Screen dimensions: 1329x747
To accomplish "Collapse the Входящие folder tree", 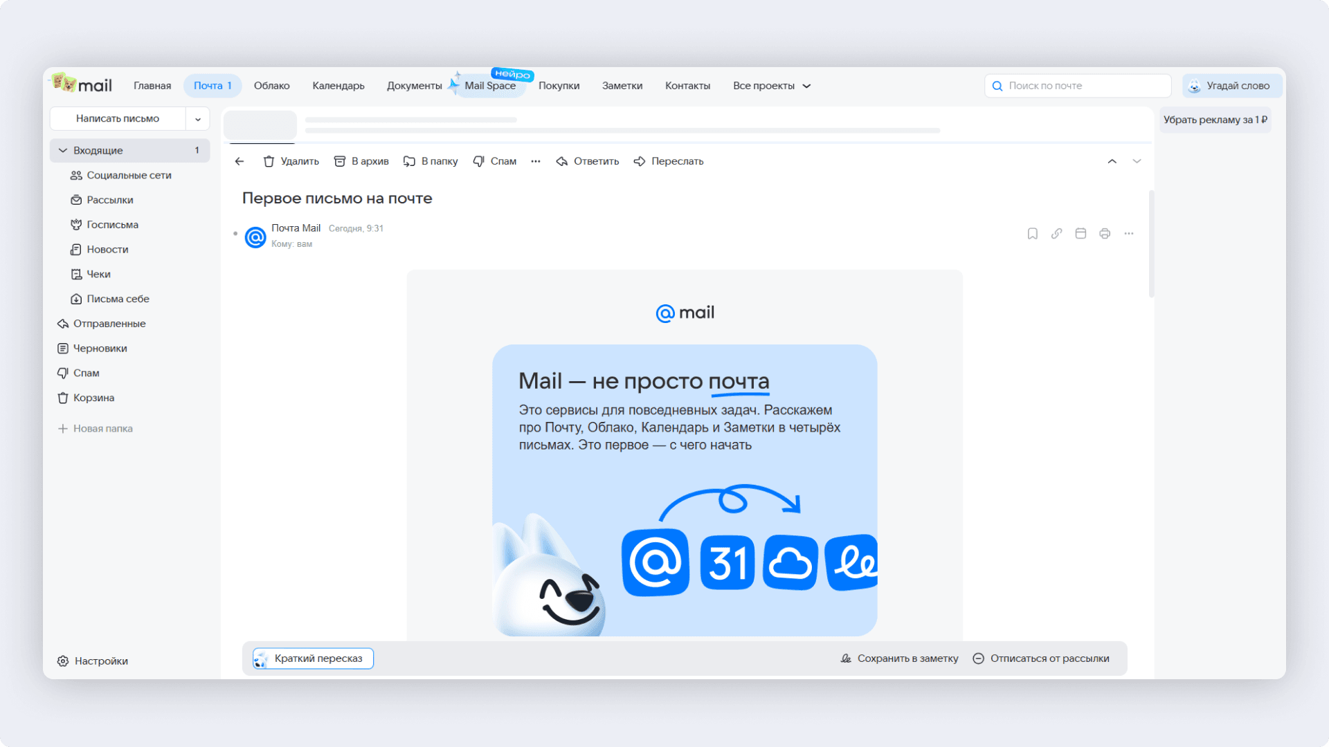I will point(63,150).
